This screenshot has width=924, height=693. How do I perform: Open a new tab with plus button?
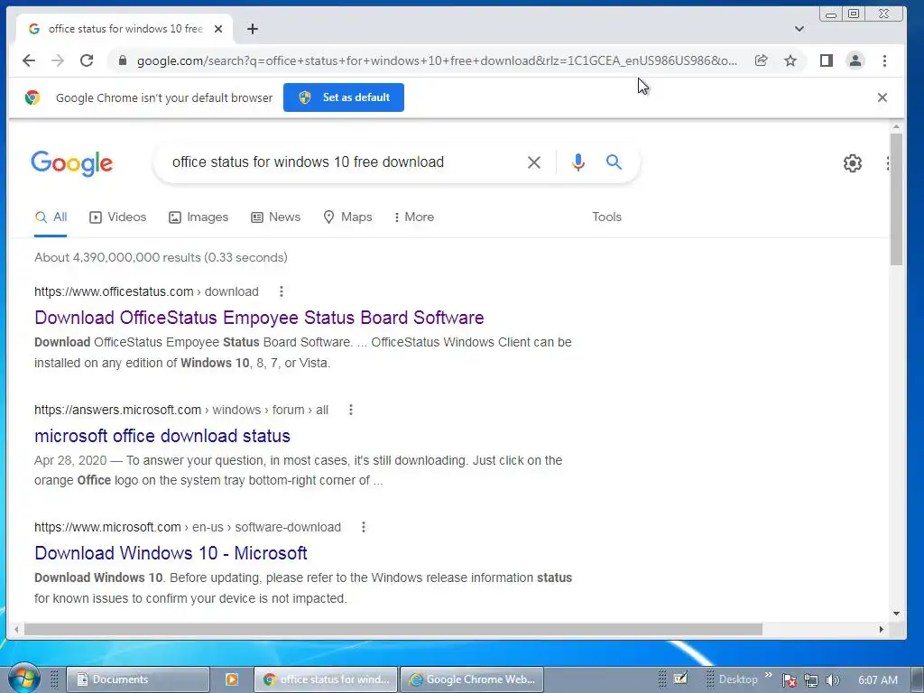tap(253, 29)
